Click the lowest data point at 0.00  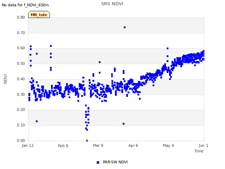tap(87, 141)
